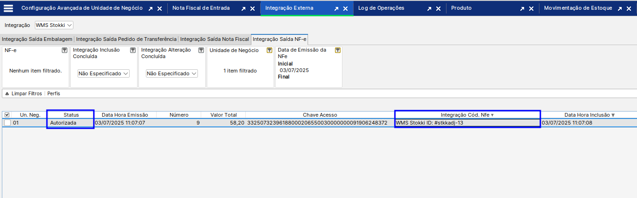Open the Integração Saída Embalagem sub-tab

click(37, 40)
